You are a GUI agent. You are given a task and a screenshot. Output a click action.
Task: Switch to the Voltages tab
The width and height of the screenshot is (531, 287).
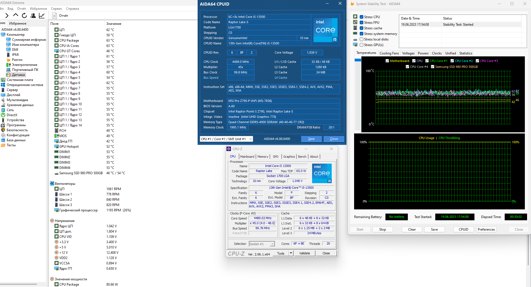[x=408, y=53]
